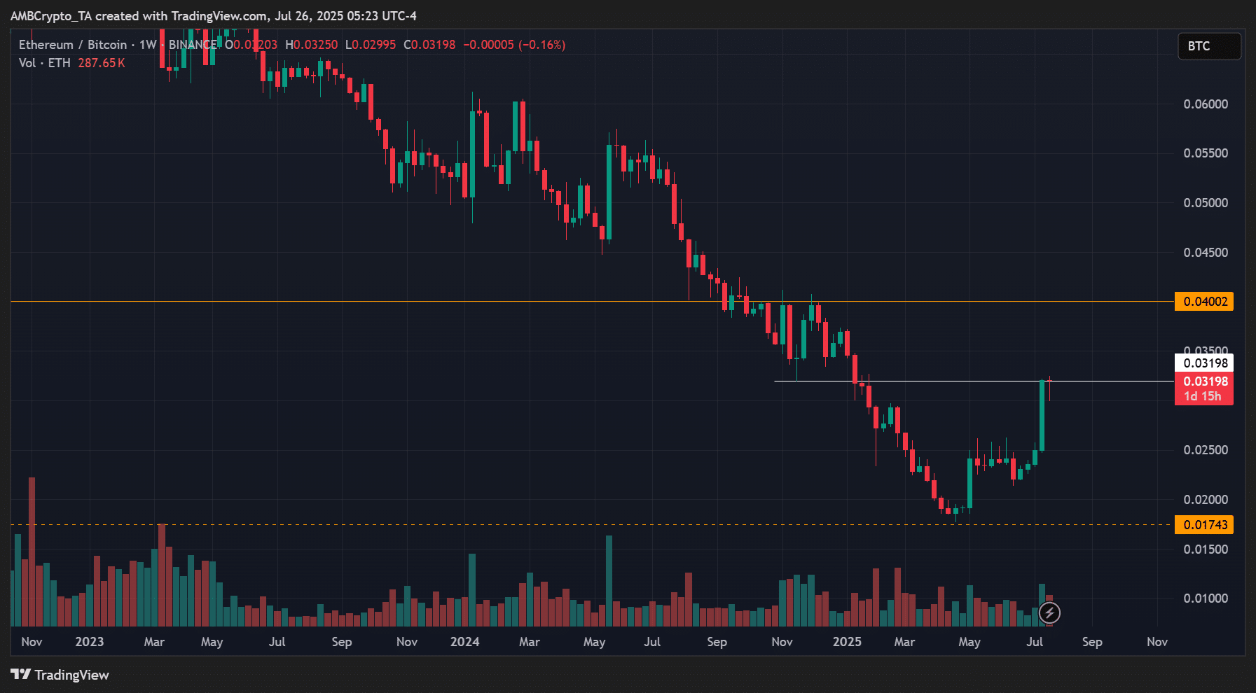Select the 2023 marker on the time axis
Viewport: 1256px width, 693px height.
[89, 642]
